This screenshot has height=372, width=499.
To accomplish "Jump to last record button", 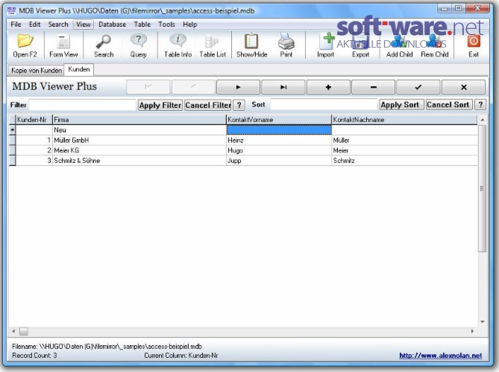I will tap(283, 87).
